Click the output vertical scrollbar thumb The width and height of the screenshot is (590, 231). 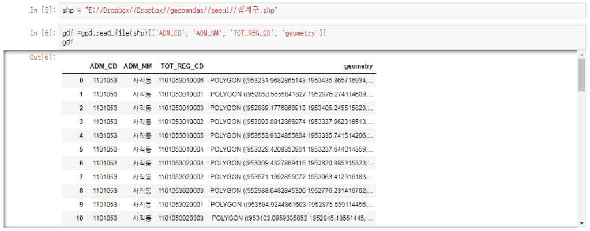581,75
